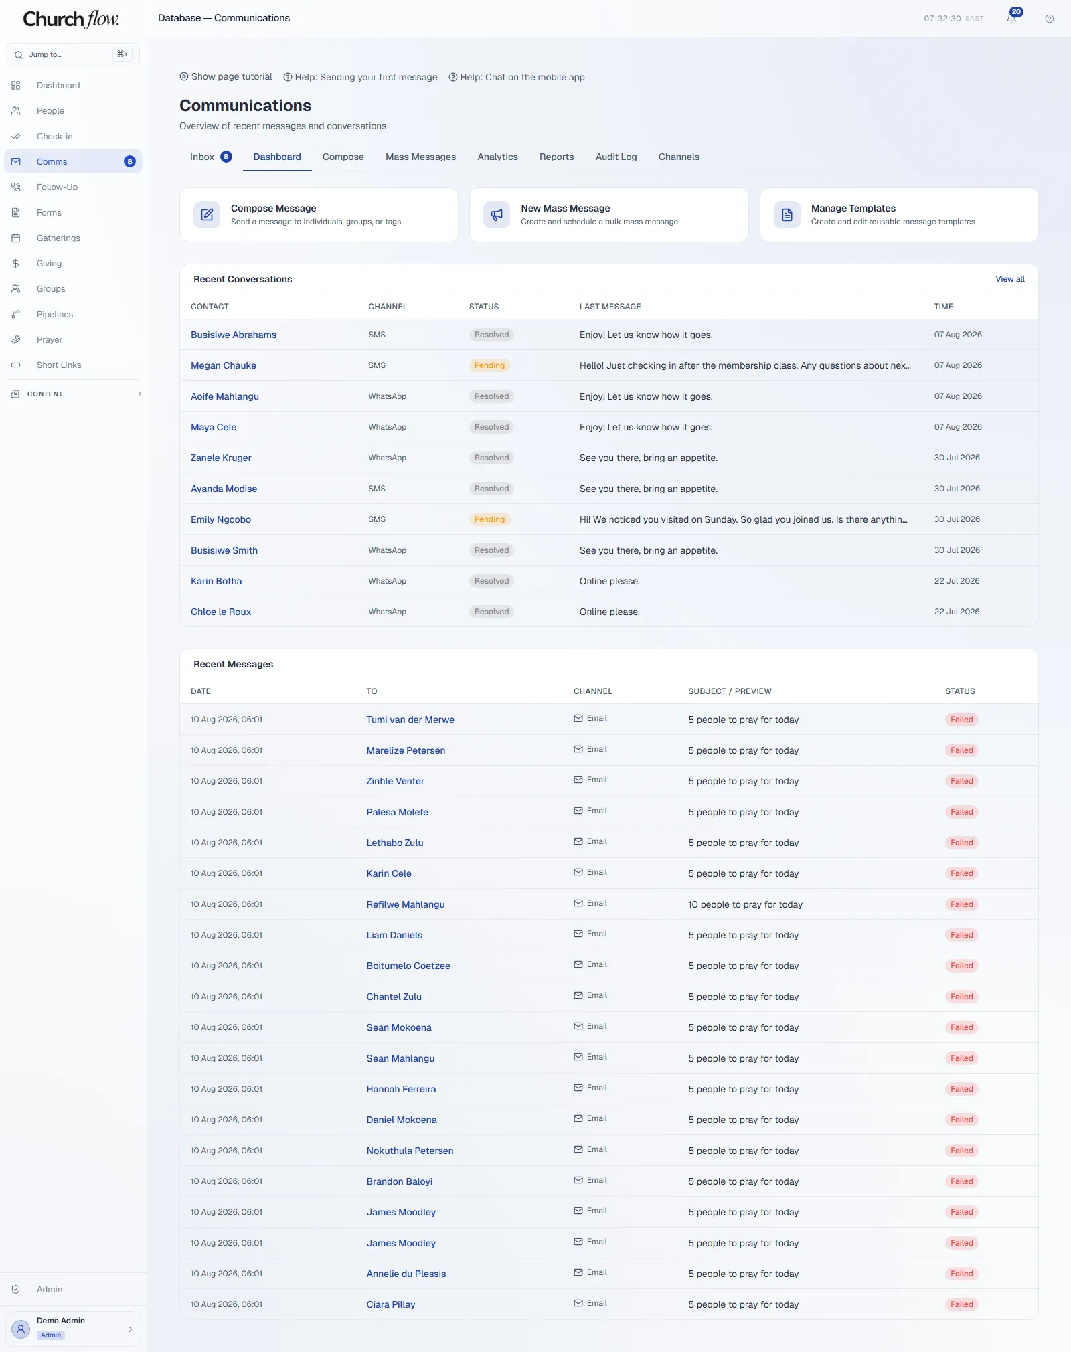Open Megan Chauke contact link
The height and width of the screenshot is (1352, 1071).
(224, 365)
